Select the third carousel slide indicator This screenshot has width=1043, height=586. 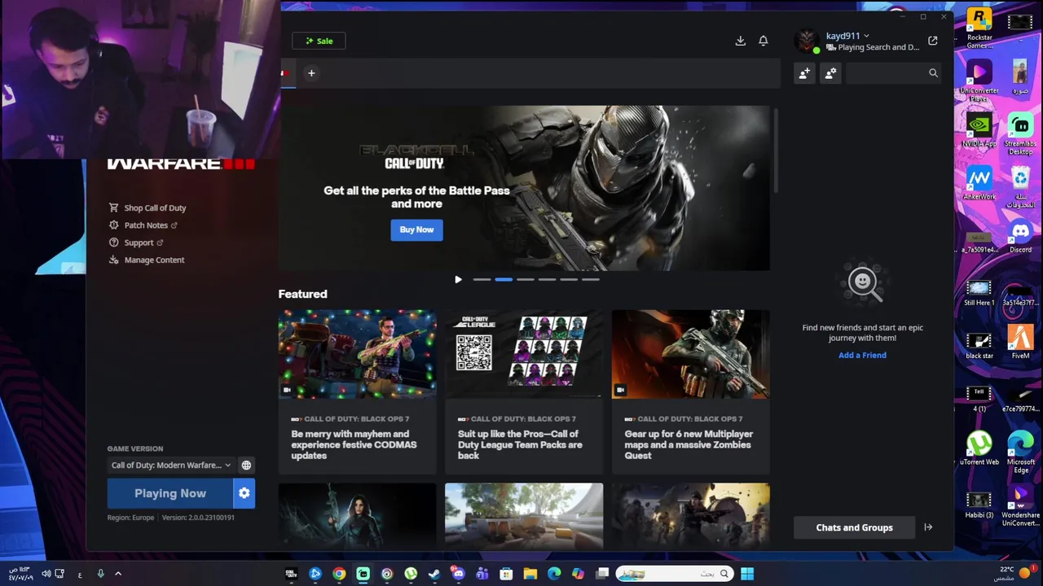tap(526, 279)
